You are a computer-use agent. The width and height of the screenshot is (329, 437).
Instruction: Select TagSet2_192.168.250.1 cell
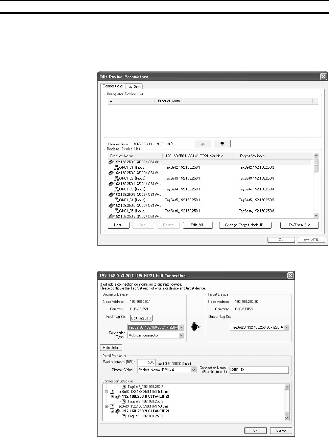182,167
